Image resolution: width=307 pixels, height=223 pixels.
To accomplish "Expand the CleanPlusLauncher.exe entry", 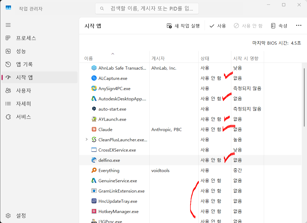I will point(86,139).
